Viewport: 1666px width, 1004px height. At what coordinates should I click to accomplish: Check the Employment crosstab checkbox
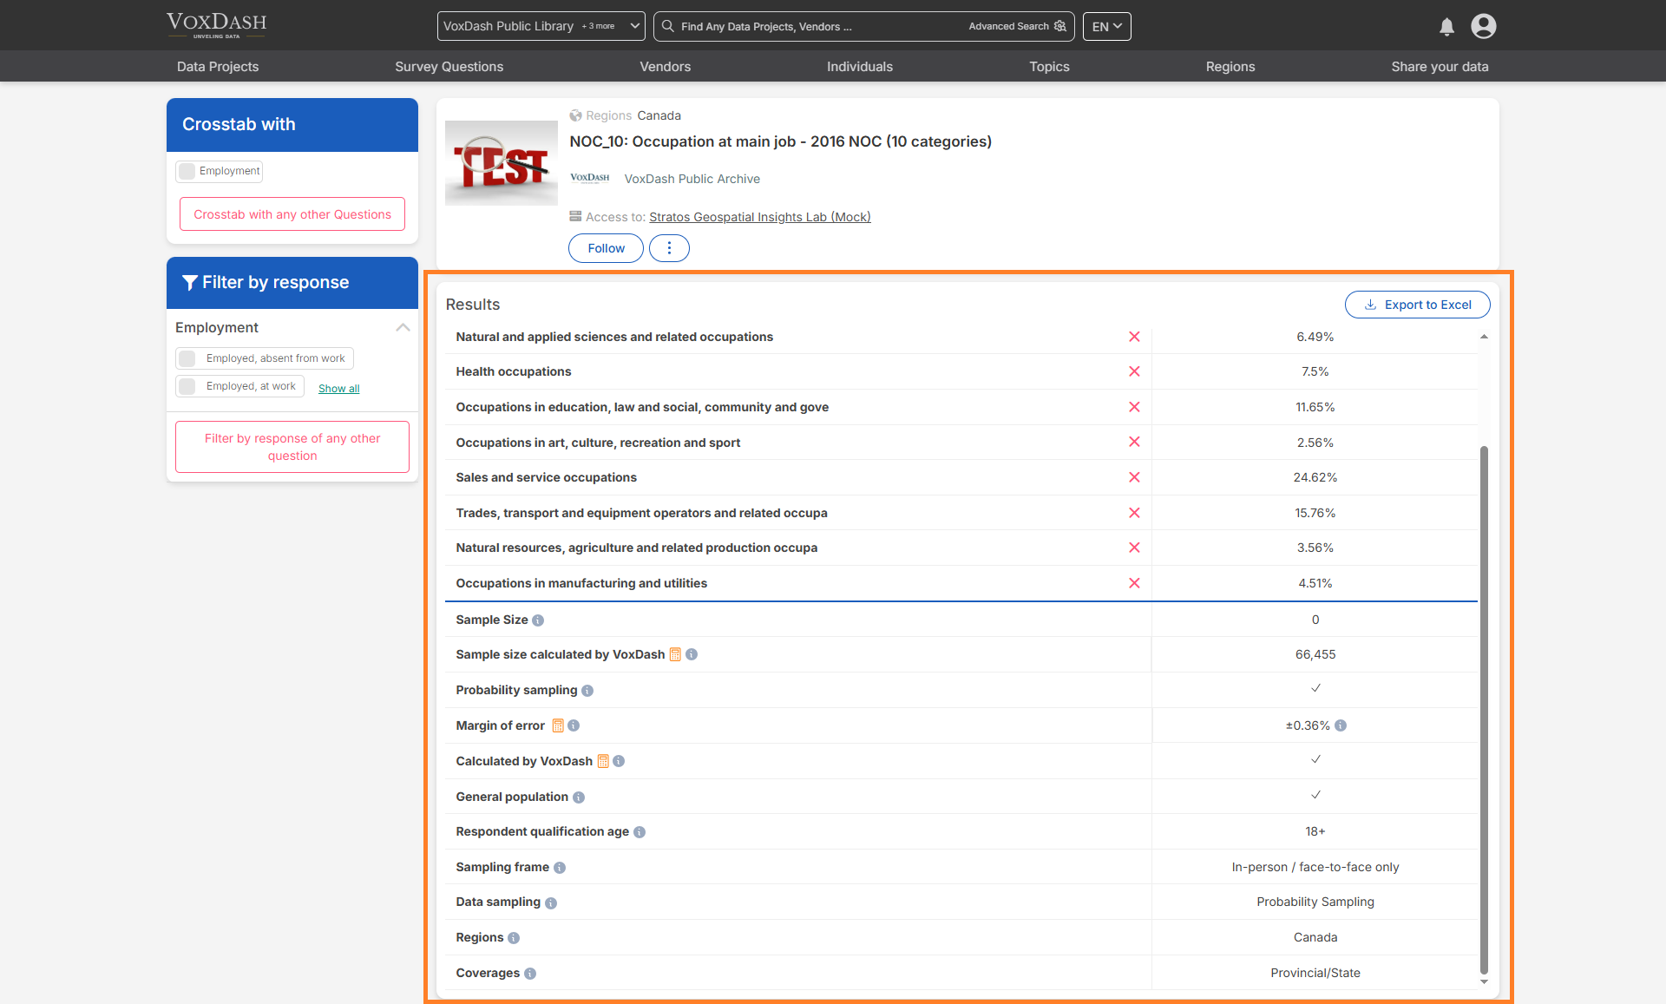187,171
